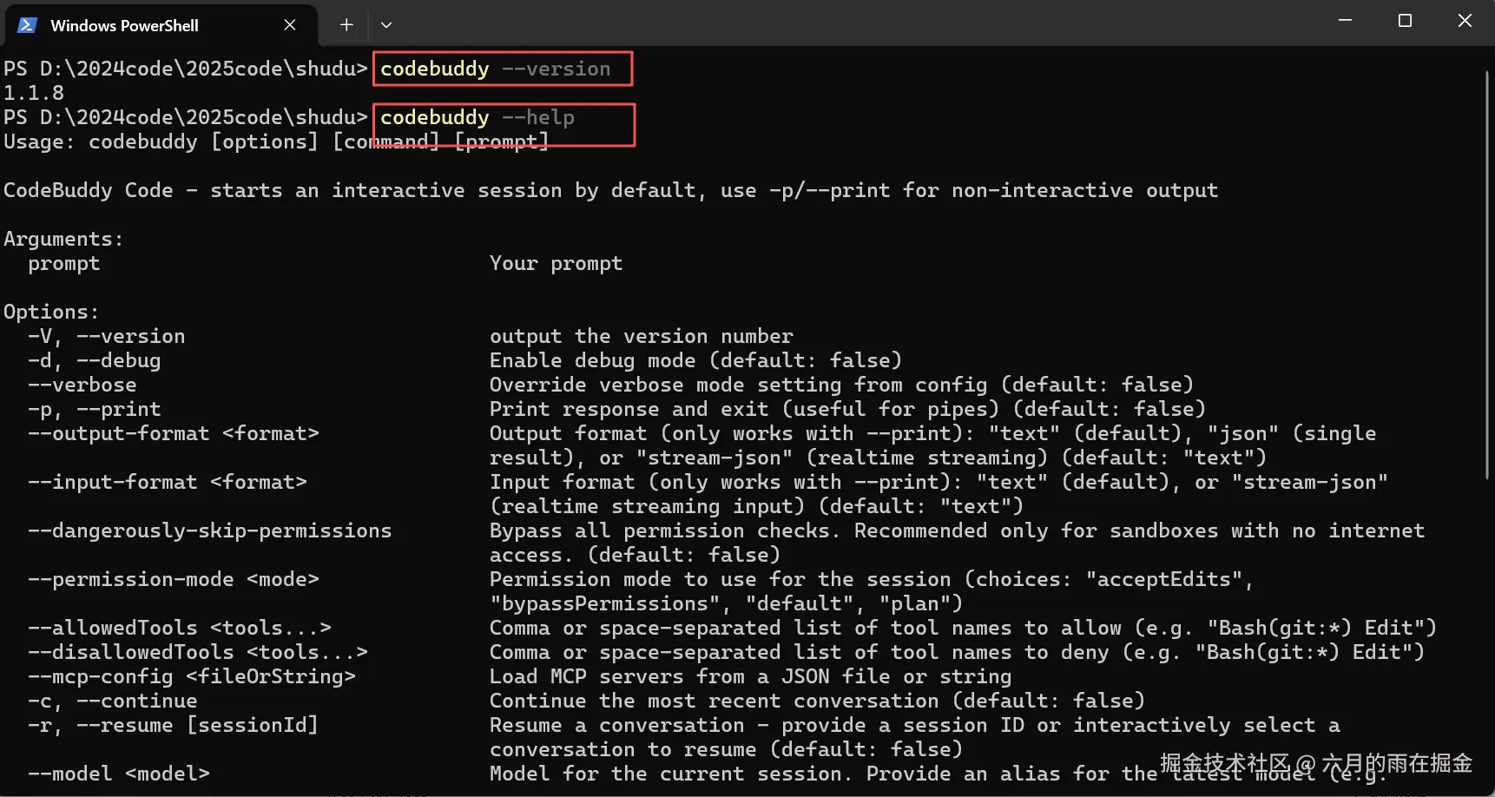Click the vertical scrollbar thumb
The image size is (1495, 797).
point(1487,274)
